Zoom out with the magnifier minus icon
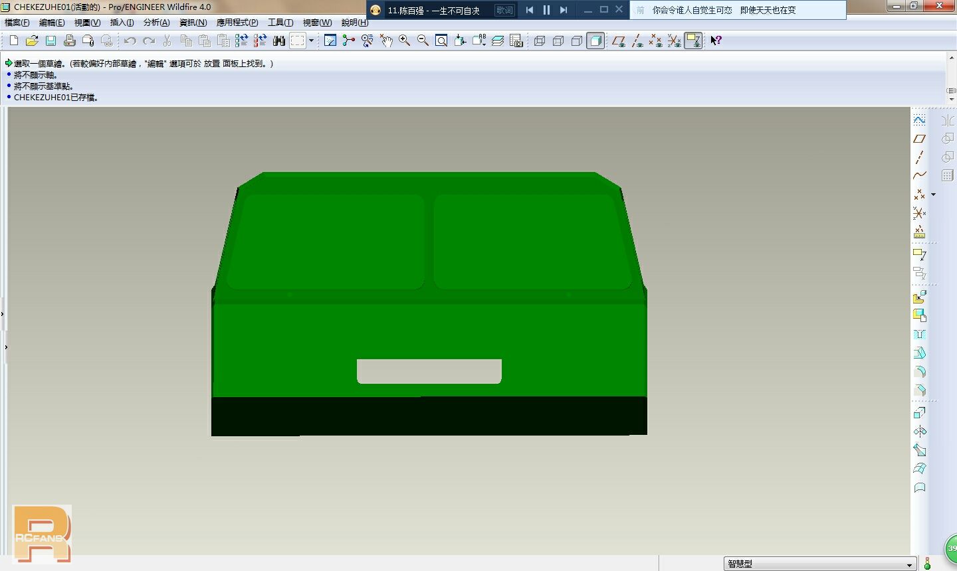This screenshot has height=571, width=957. pyautogui.click(x=423, y=41)
